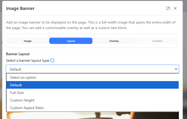Screen dimensions: 187x119
Task: Go to the Content tab
Action: click(x=157, y=41)
